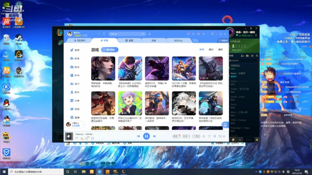Viewport: 312px width, 175px height.
Task: Select 歌单 in left sidebar
Action: click(75, 58)
